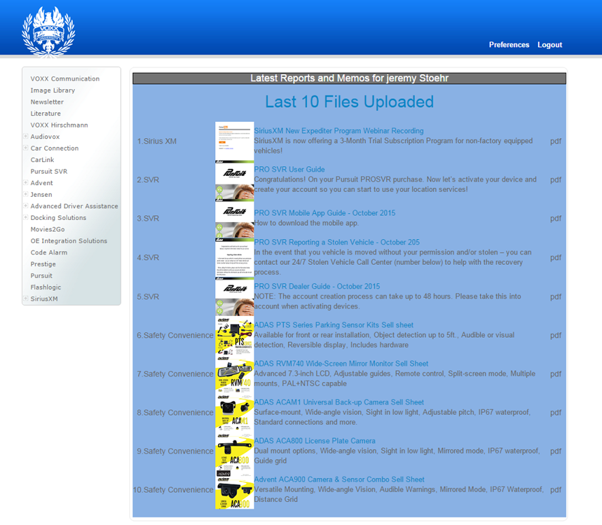
Task: Click the PRO SVR User Guide thumbnail
Action: click(x=234, y=181)
